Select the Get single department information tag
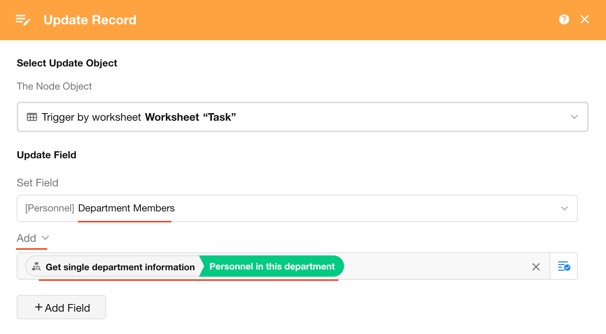Viewport: 606px width, 334px height. [120, 267]
